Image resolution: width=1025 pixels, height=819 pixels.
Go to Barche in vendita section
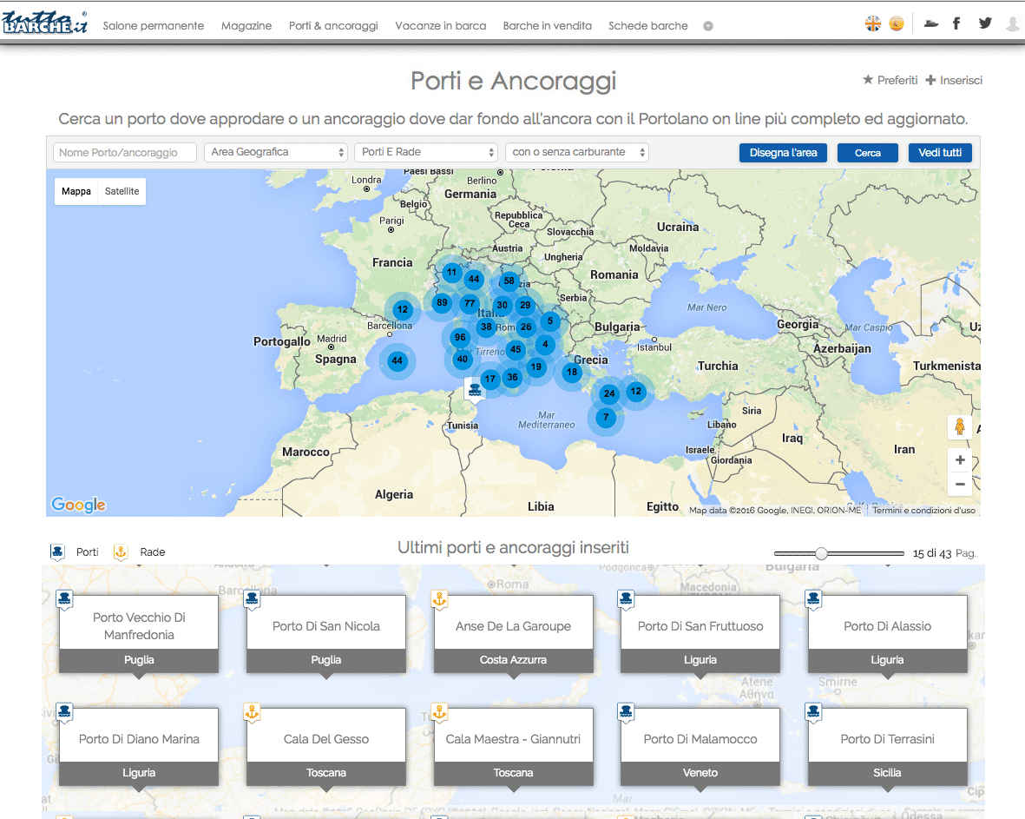coord(547,26)
